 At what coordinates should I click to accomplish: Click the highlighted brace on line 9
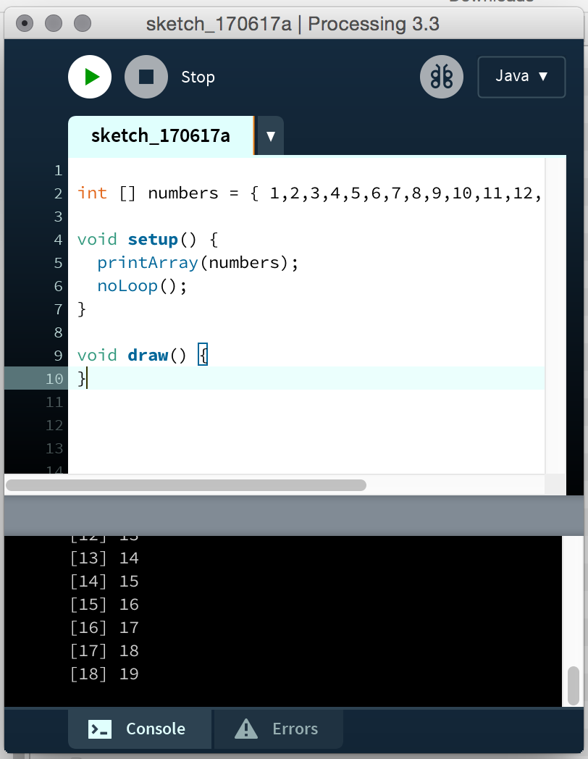point(203,356)
